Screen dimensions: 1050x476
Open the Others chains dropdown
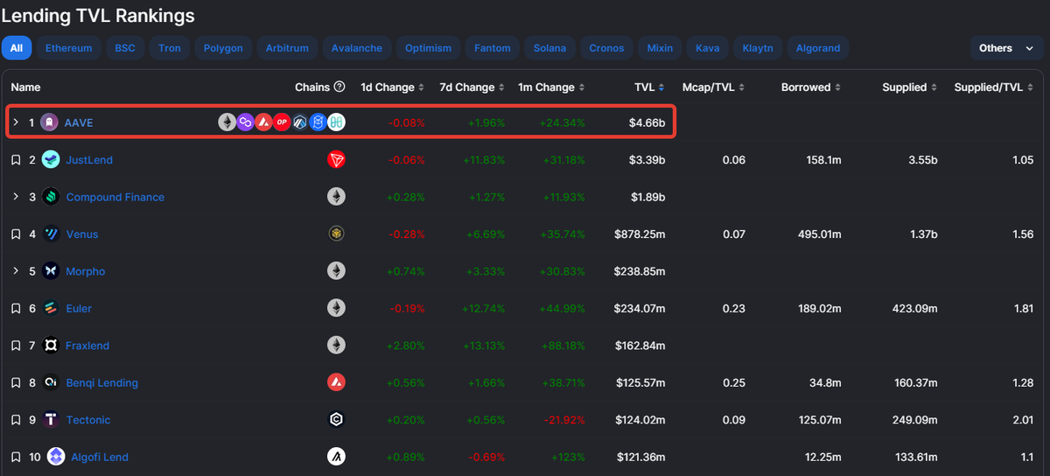[1007, 48]
